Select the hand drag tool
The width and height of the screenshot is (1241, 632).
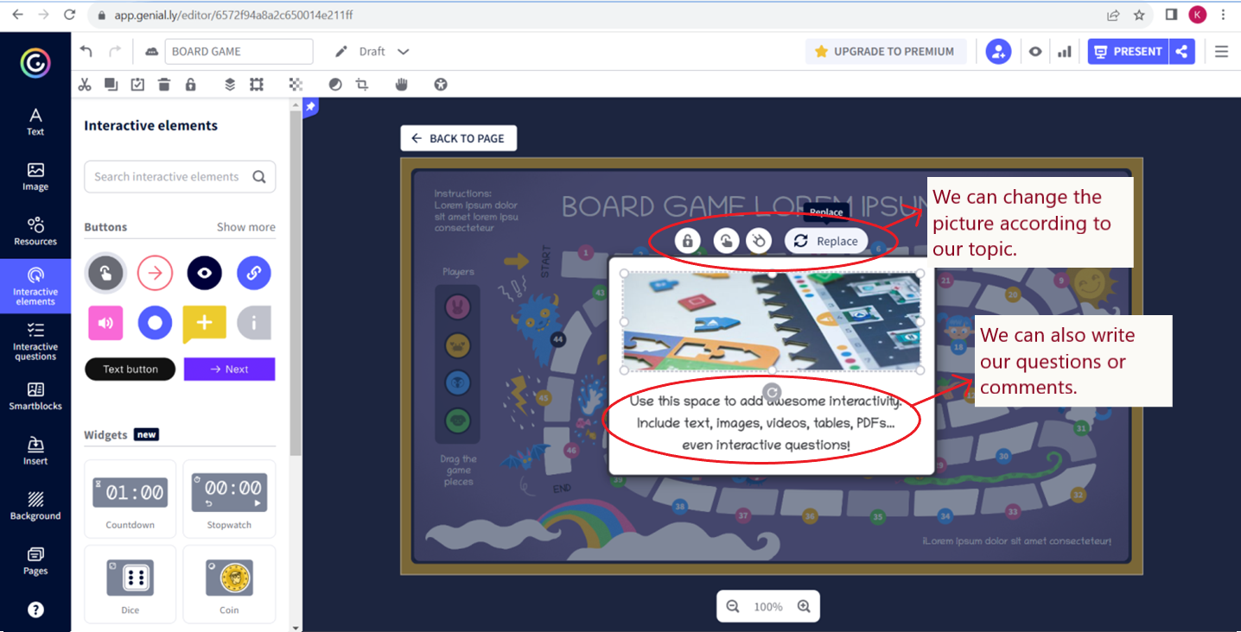(401, 85)
